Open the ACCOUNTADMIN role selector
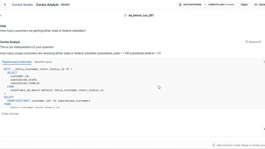 click(190, 5)
